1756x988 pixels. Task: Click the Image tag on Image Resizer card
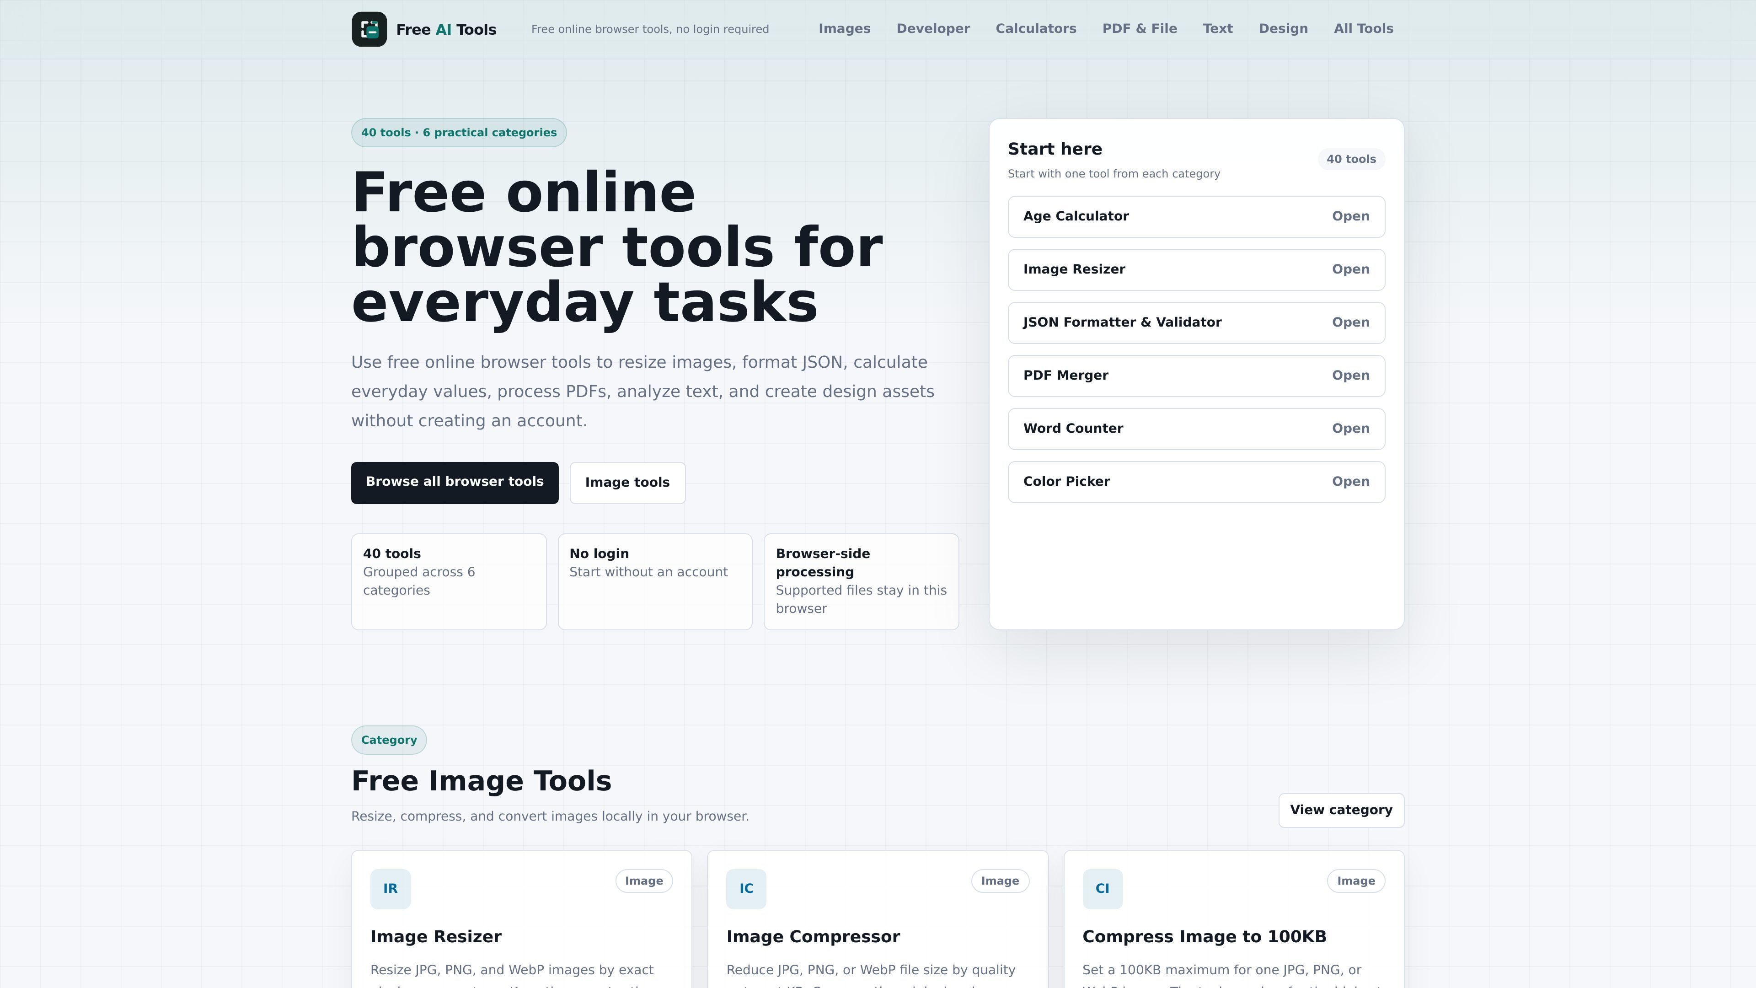click(x=643, y=881)
